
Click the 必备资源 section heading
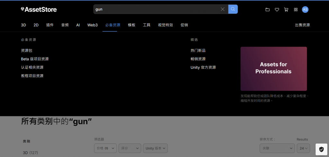click(x=29, y=40)
